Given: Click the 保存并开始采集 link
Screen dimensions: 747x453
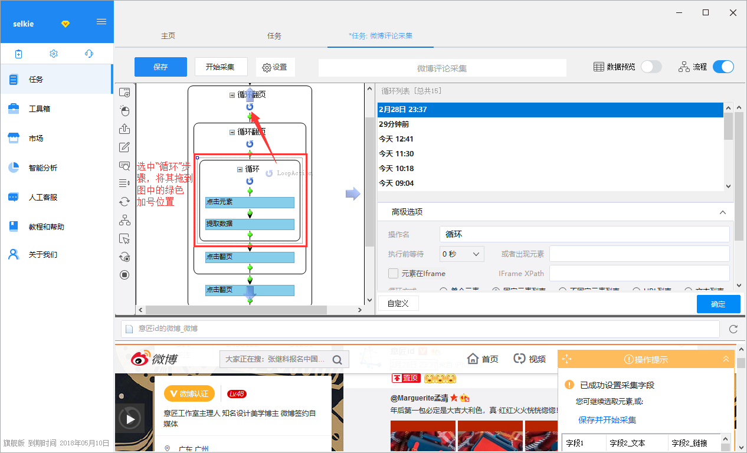Looking at the screenshot, I should 607,420.
